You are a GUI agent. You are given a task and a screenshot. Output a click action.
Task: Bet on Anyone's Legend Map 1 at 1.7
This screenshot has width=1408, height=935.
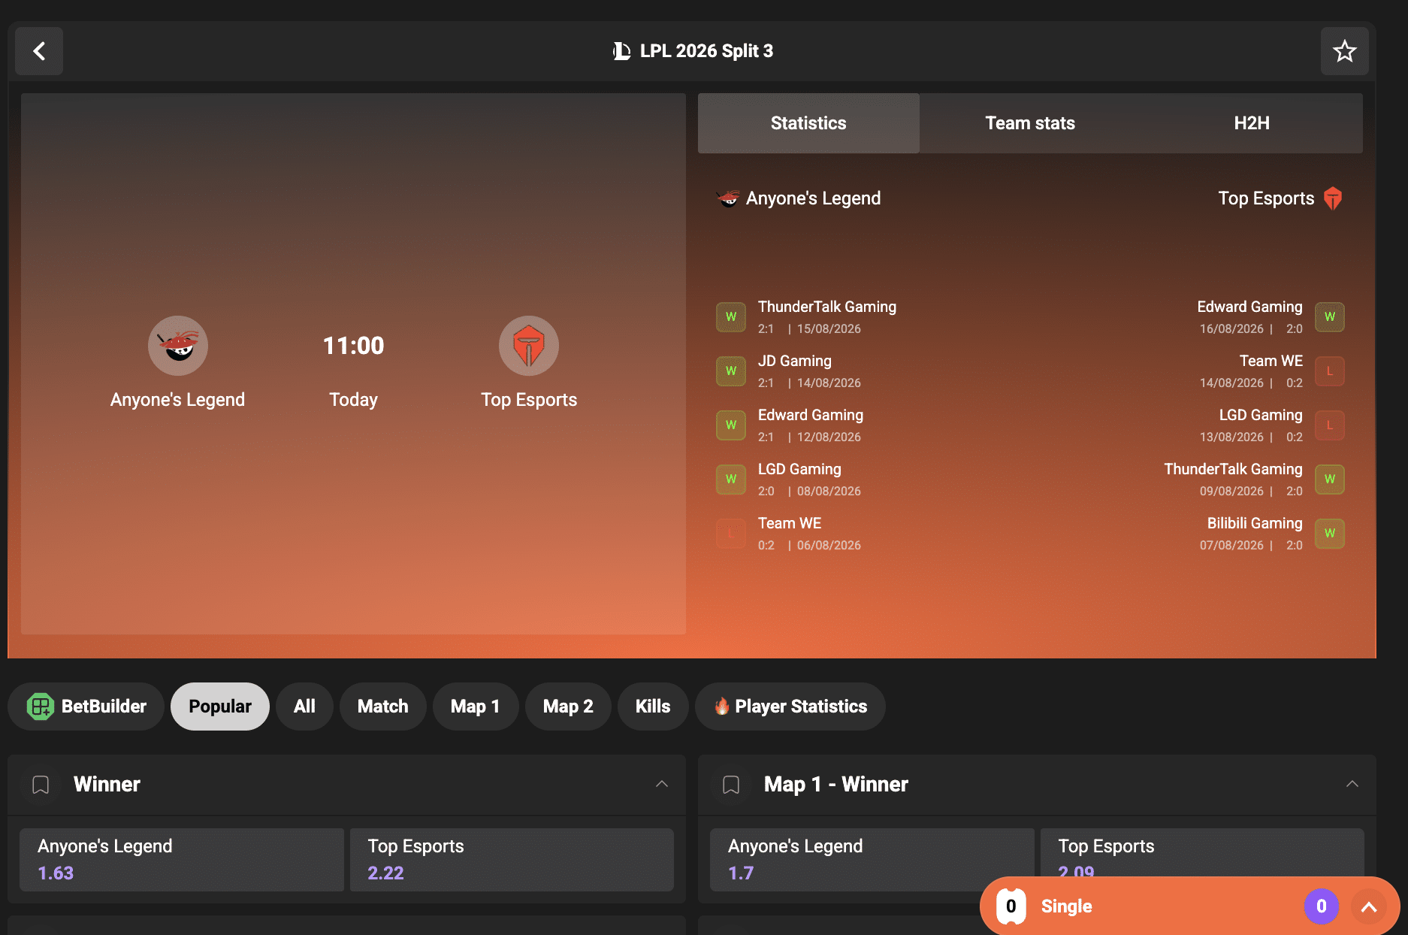[872, 860]
